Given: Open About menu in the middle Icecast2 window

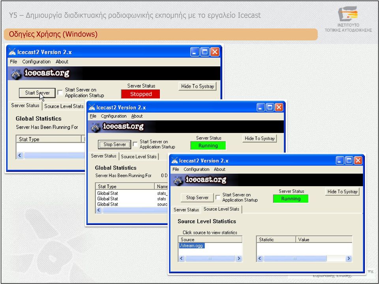Looking at the screenshot, I should [x=137, y=116].
